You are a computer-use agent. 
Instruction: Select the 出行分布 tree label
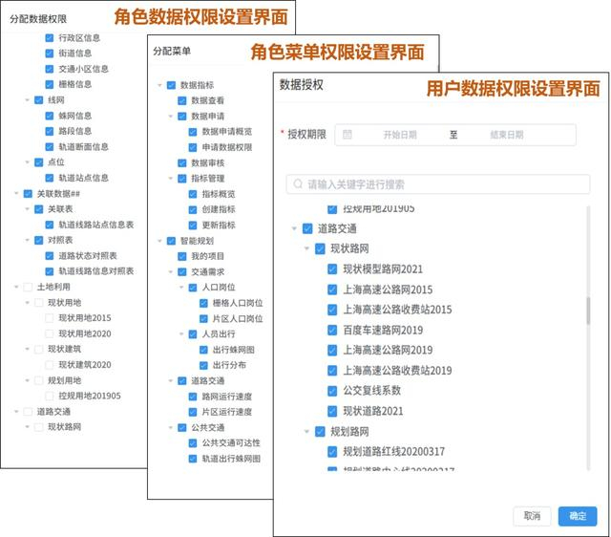click(x=229, y=365)
